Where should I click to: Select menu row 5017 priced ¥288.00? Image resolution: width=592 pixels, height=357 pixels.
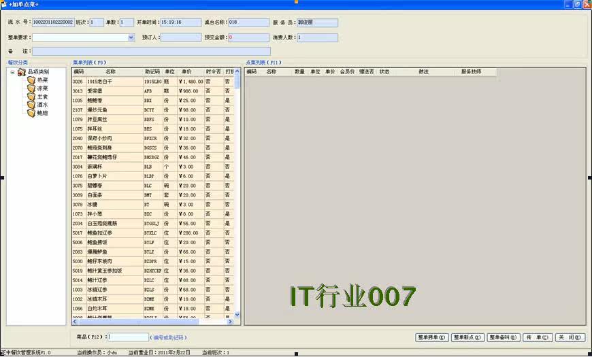click(153, 233)
